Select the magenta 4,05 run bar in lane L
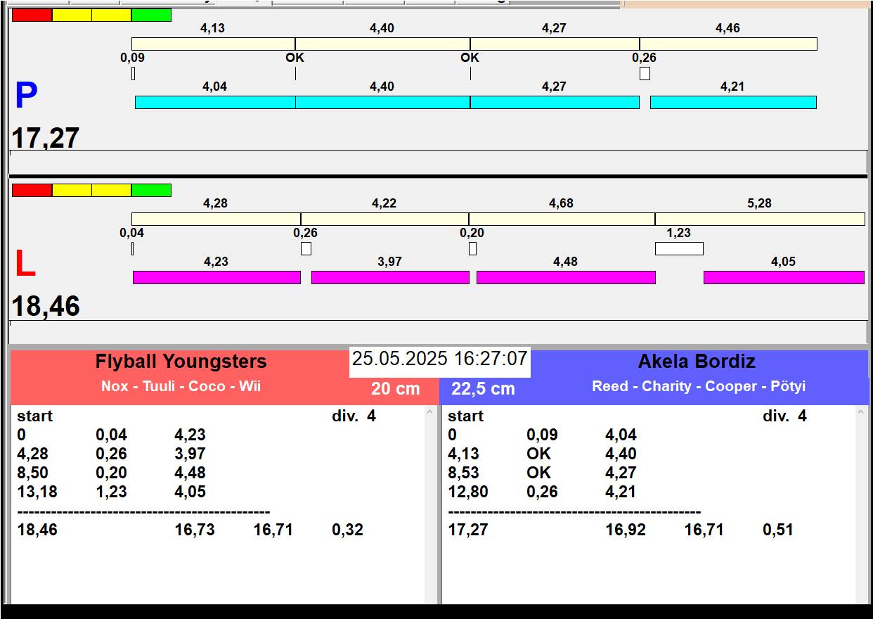 pyautogui.click(x=784, y=277)
